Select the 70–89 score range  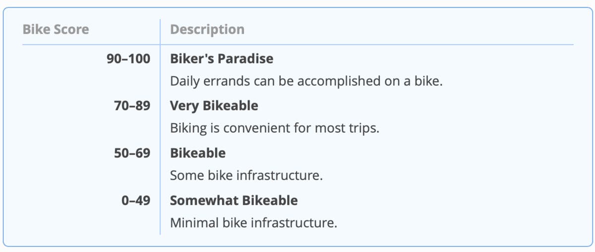click(132, 105)
